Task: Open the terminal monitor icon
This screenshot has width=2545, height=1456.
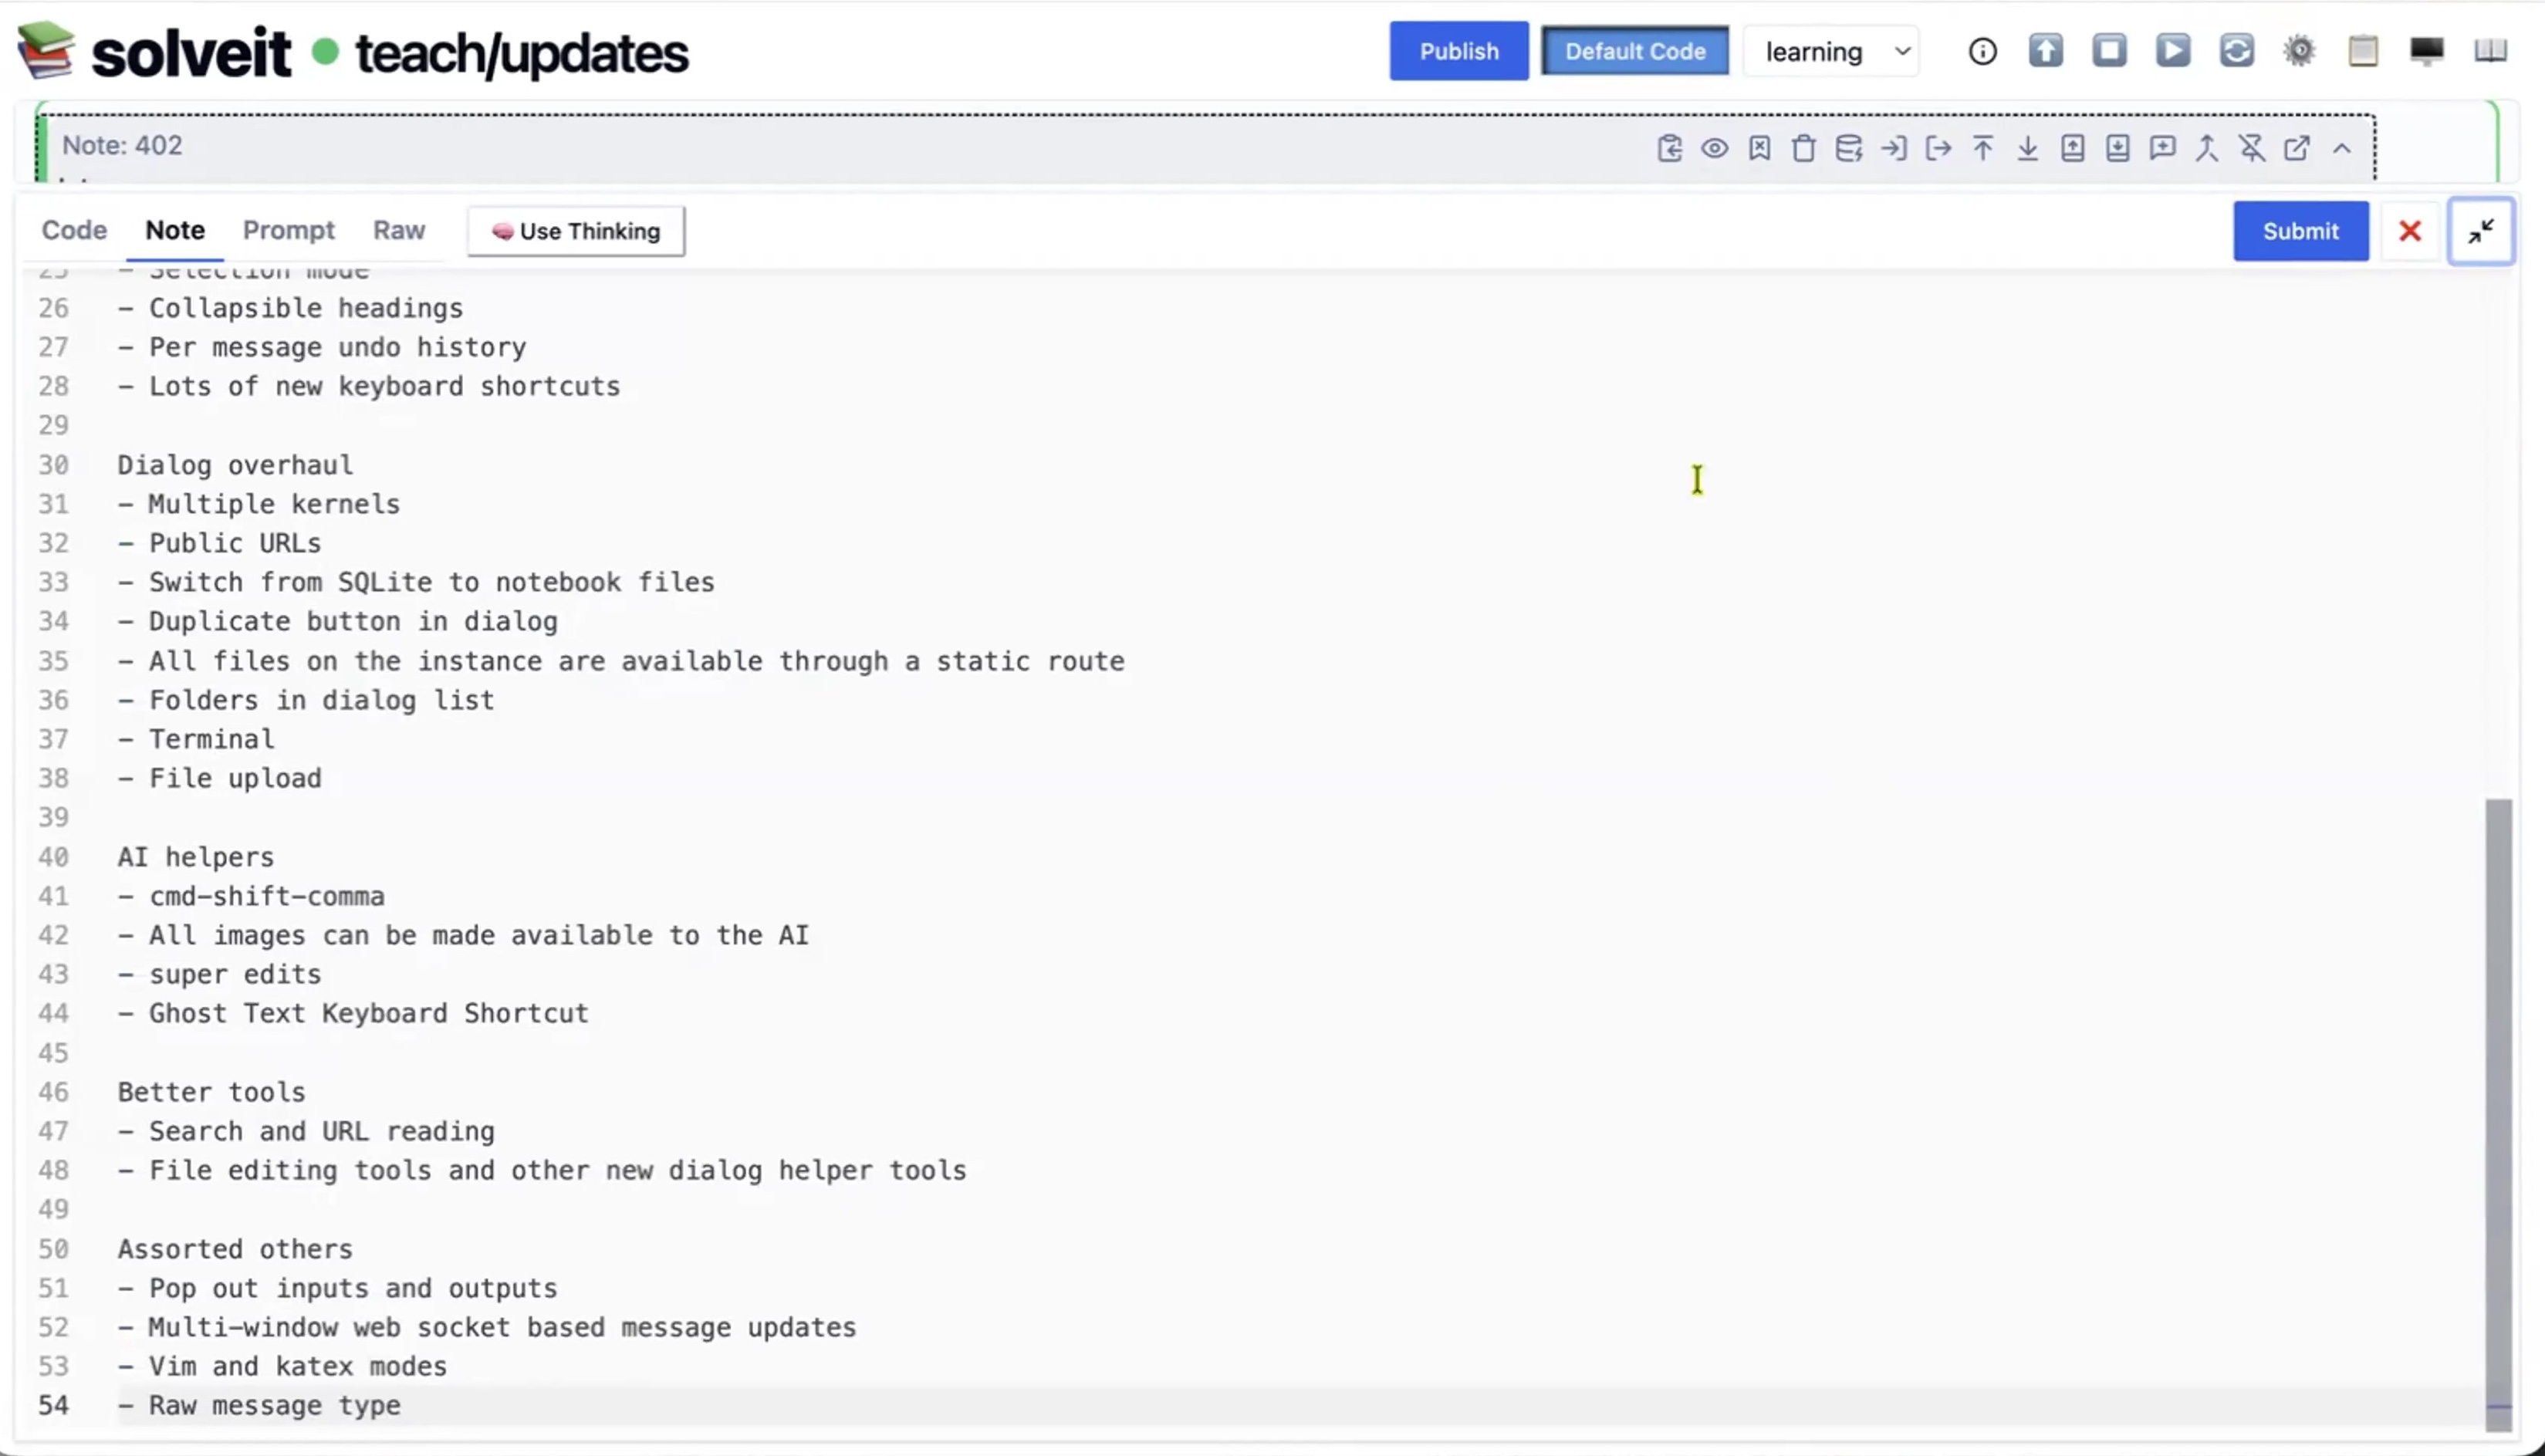Action: pyautogui.click(x=2426, y=51)
